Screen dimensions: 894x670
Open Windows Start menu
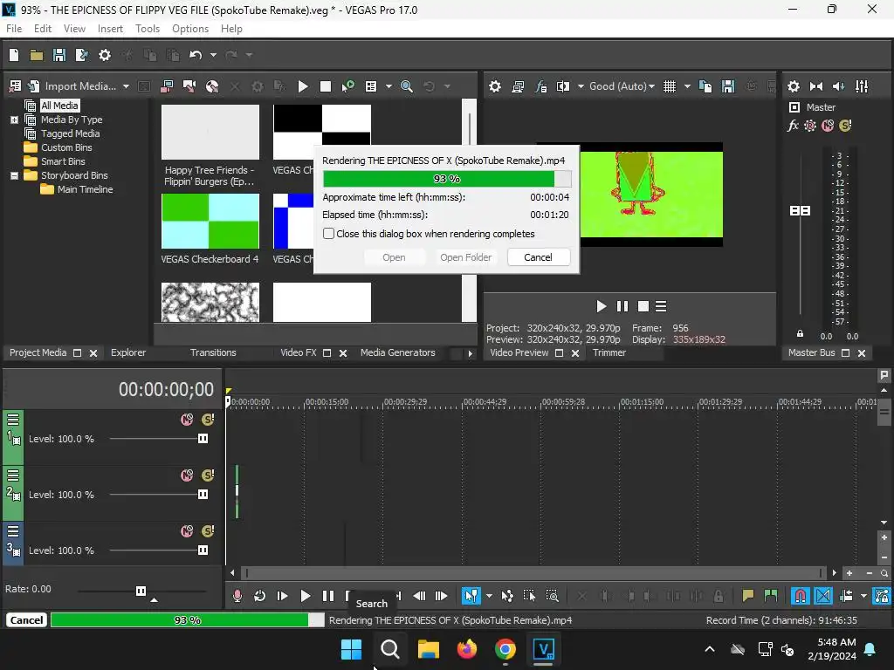tap(351, 649)
